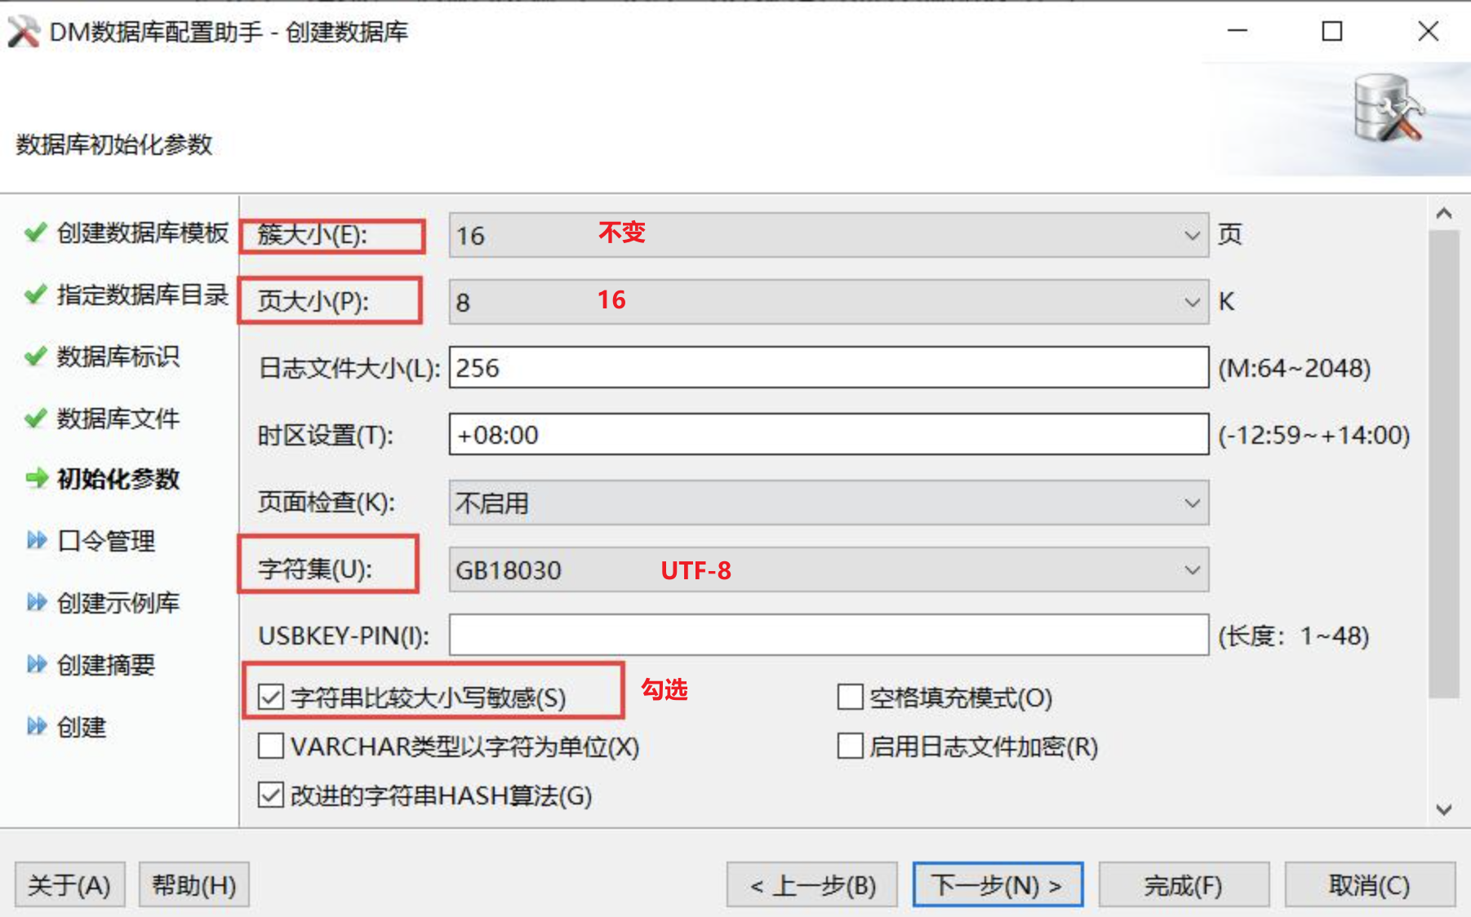
Task: Click the USBKEY-PIN input field
Action: point(829,635)
